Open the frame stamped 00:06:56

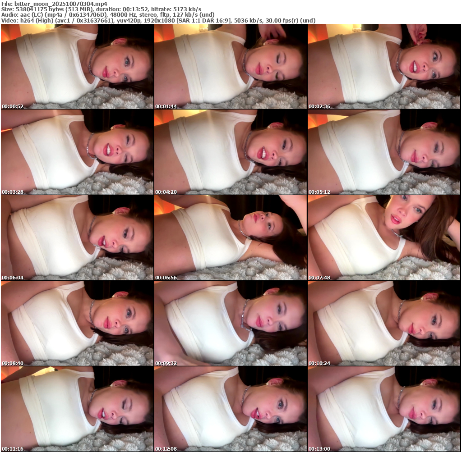(231, 238)
